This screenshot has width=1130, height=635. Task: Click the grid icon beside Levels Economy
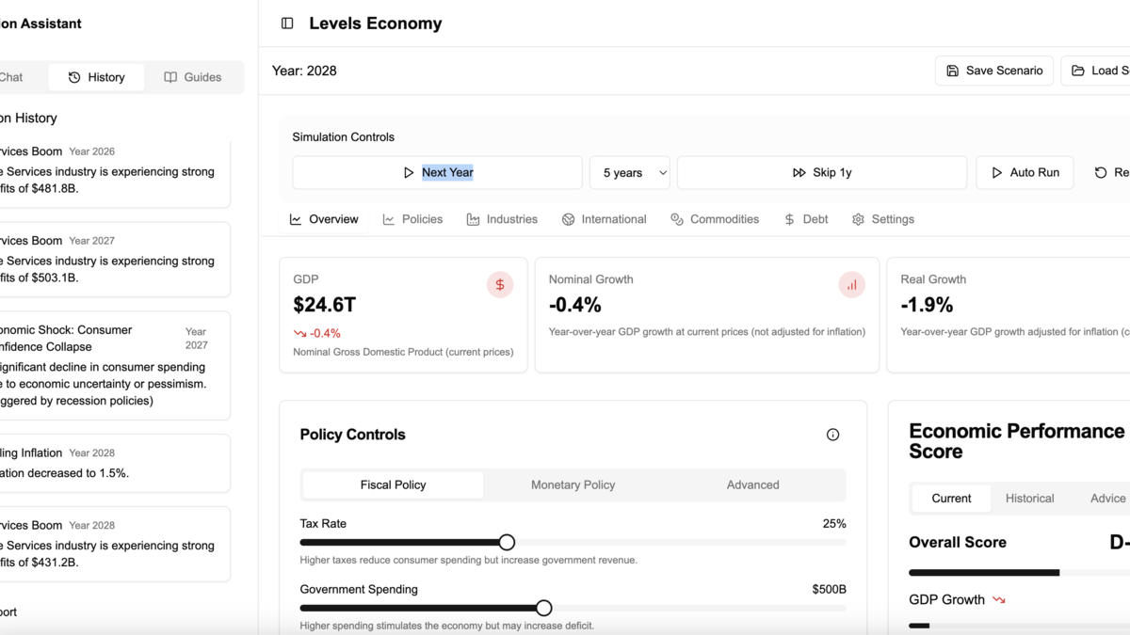tap(285, 23)
